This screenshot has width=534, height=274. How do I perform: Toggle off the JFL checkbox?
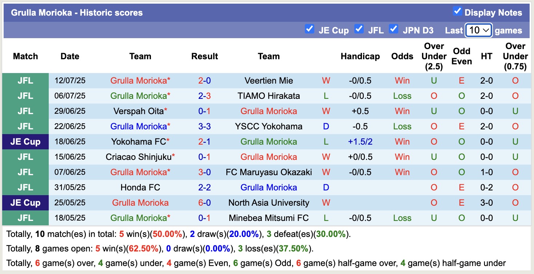(x=359, y=29)
